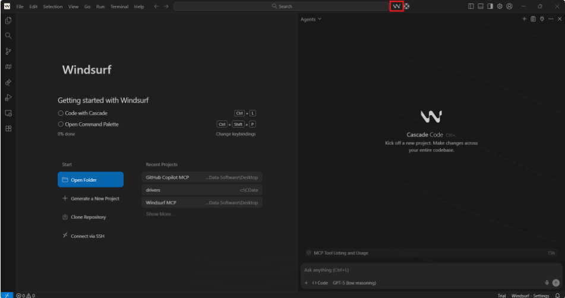Open the Selection menu

tap(53, 7)
